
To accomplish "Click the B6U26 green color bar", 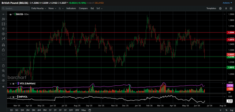I will coord(15,14).
